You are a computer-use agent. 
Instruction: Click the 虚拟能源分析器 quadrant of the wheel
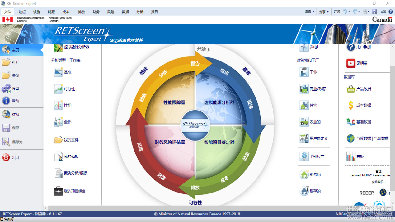click(x=219, y=102)
